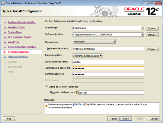Uncheck Create as Container database checkbox
Image resolution: width=163 pixels, height=123 pixels.
pos(47,87)
